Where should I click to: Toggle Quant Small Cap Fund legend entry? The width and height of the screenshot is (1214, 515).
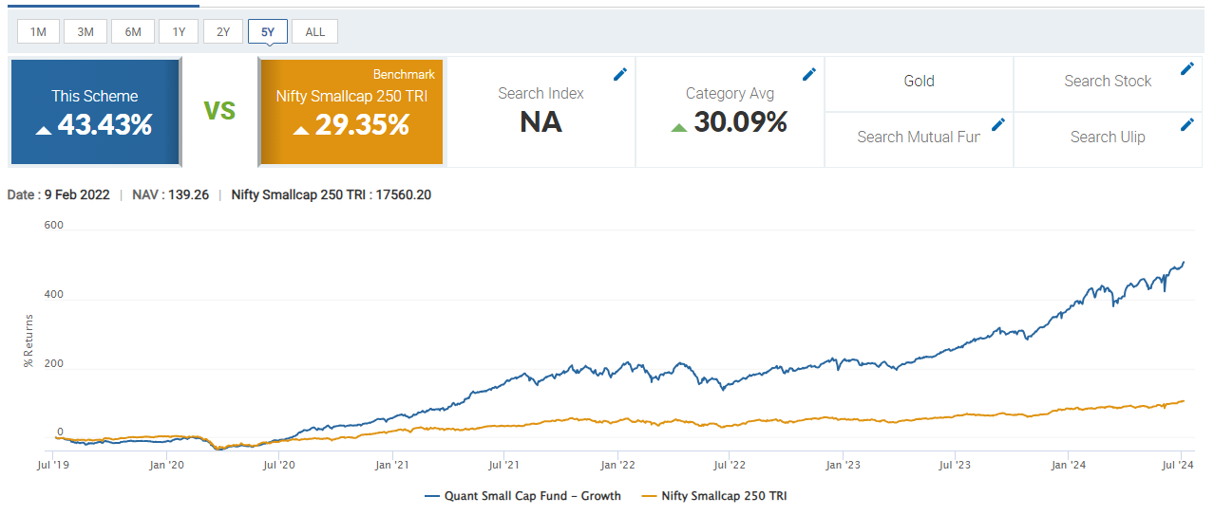point(523,496)
